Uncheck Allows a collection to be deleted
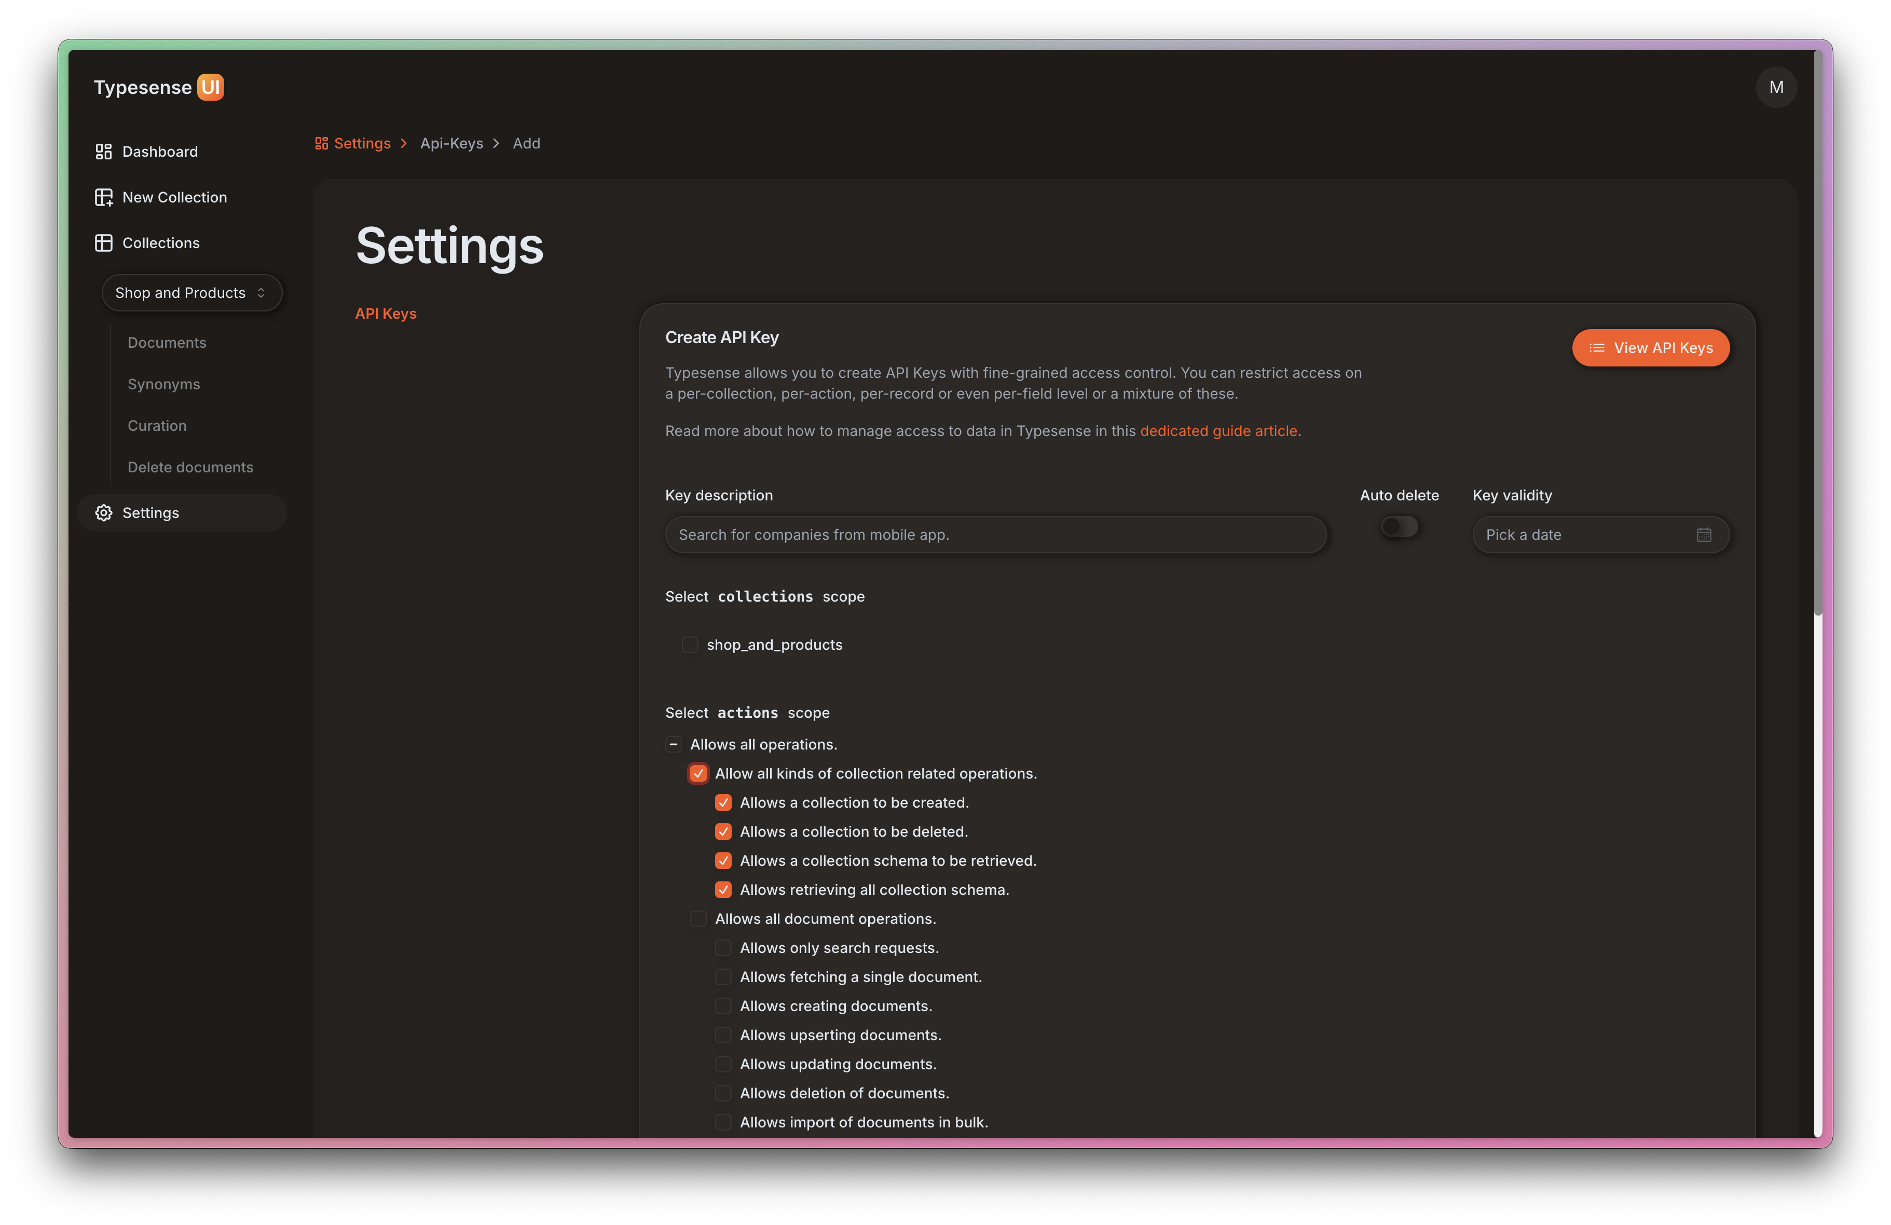Screen dimensions: 1891x1225 [x=723, y=832]
